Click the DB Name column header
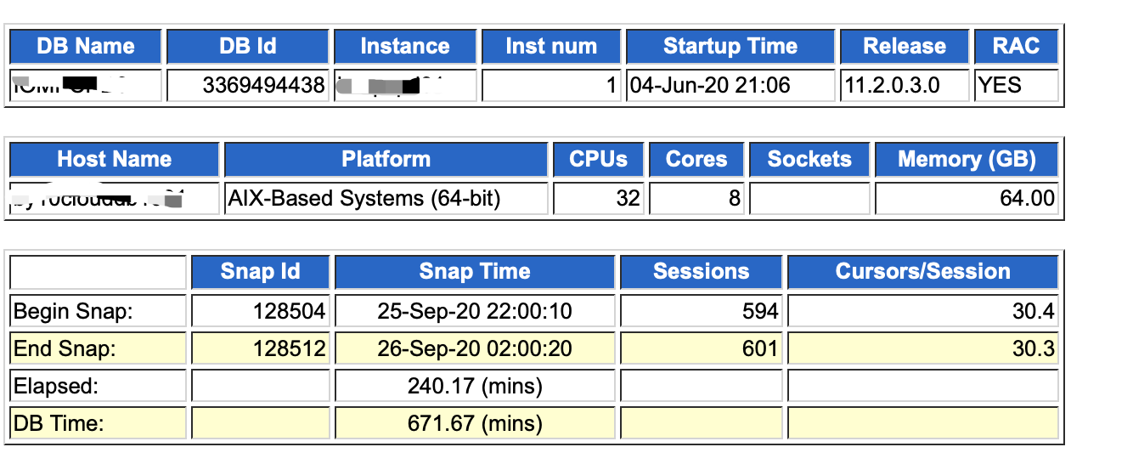Screen dimensions: 1133x464 pyautogui.click(x=85, y=46)
